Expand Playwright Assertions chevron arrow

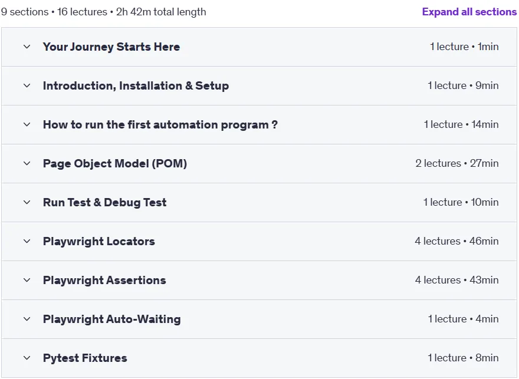[x=27, y=280]
